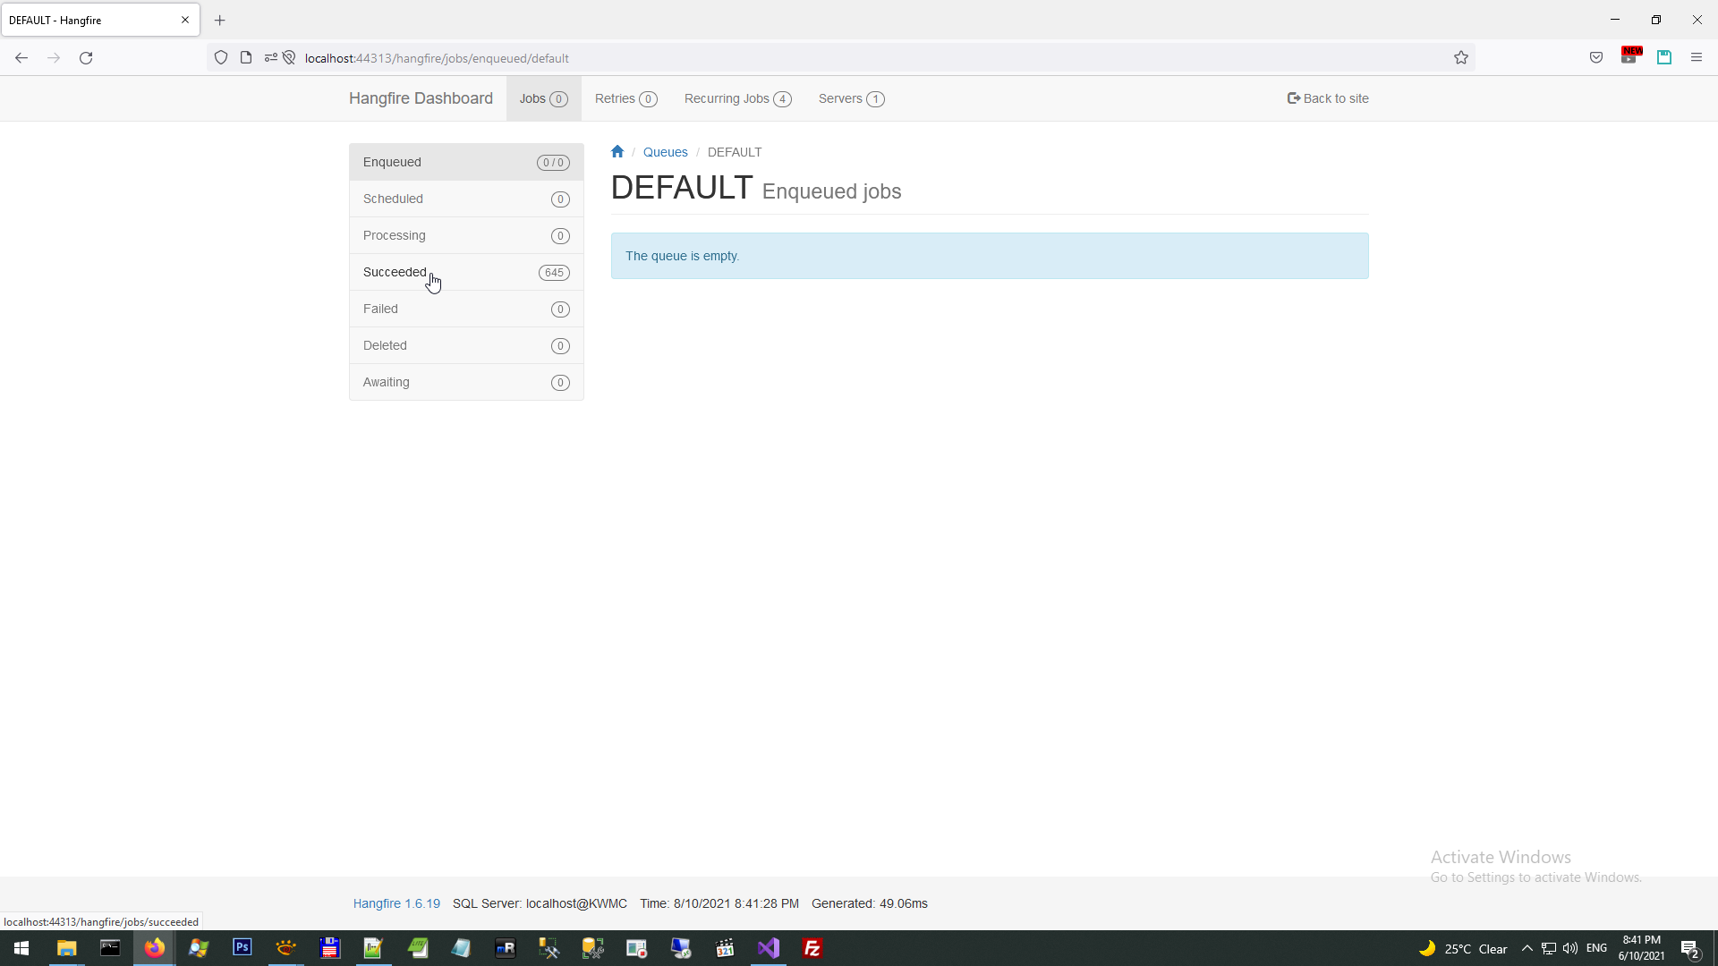Open Hangfire 1.6.19 footer link
This screenshot has height=966, width=1718.
click(x=396, y=903)
